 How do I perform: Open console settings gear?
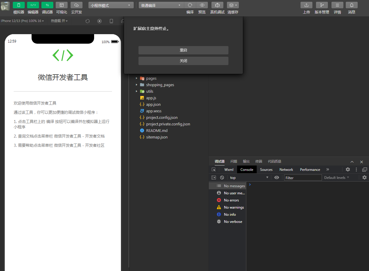coord(365,178)
